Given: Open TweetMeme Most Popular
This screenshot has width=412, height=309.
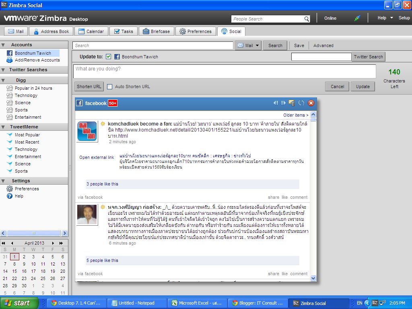Looking at the screenshot, I should click(23, 135).
